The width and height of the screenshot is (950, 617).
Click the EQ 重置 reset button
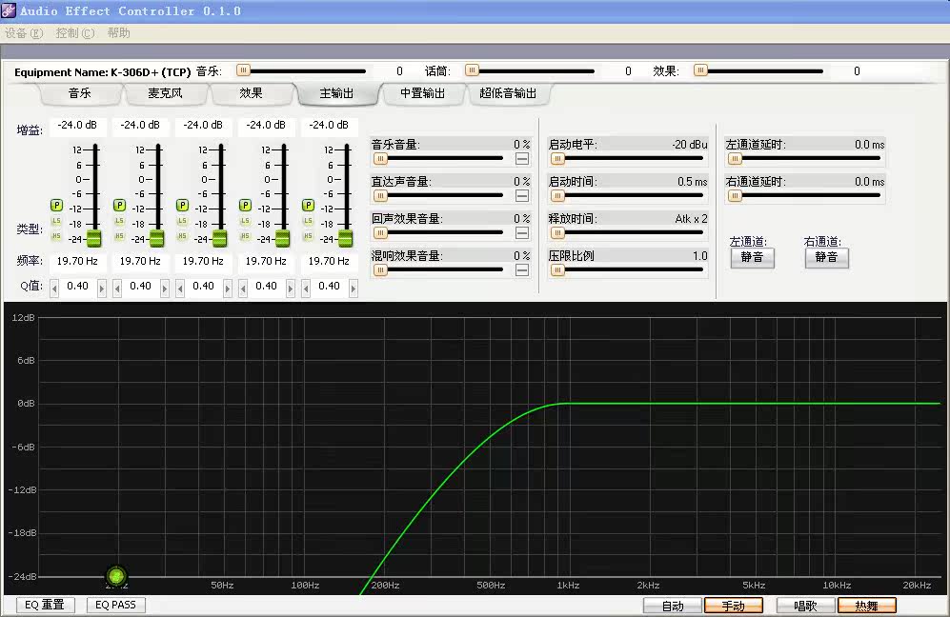pyautogui.click(x=45, y=606)
